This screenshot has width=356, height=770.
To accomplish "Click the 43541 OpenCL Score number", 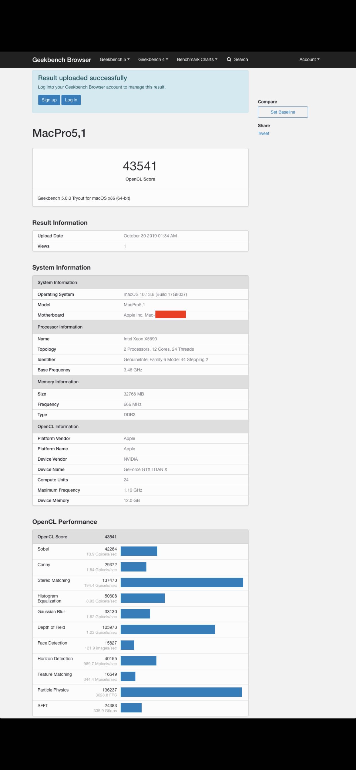I will tap(140, 166).
